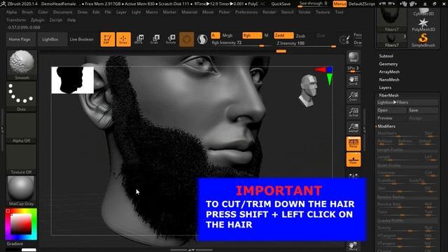This screenshot has height=252, width=448.
Task: Click the Scroll canvas icon
Action: [353, 81]
